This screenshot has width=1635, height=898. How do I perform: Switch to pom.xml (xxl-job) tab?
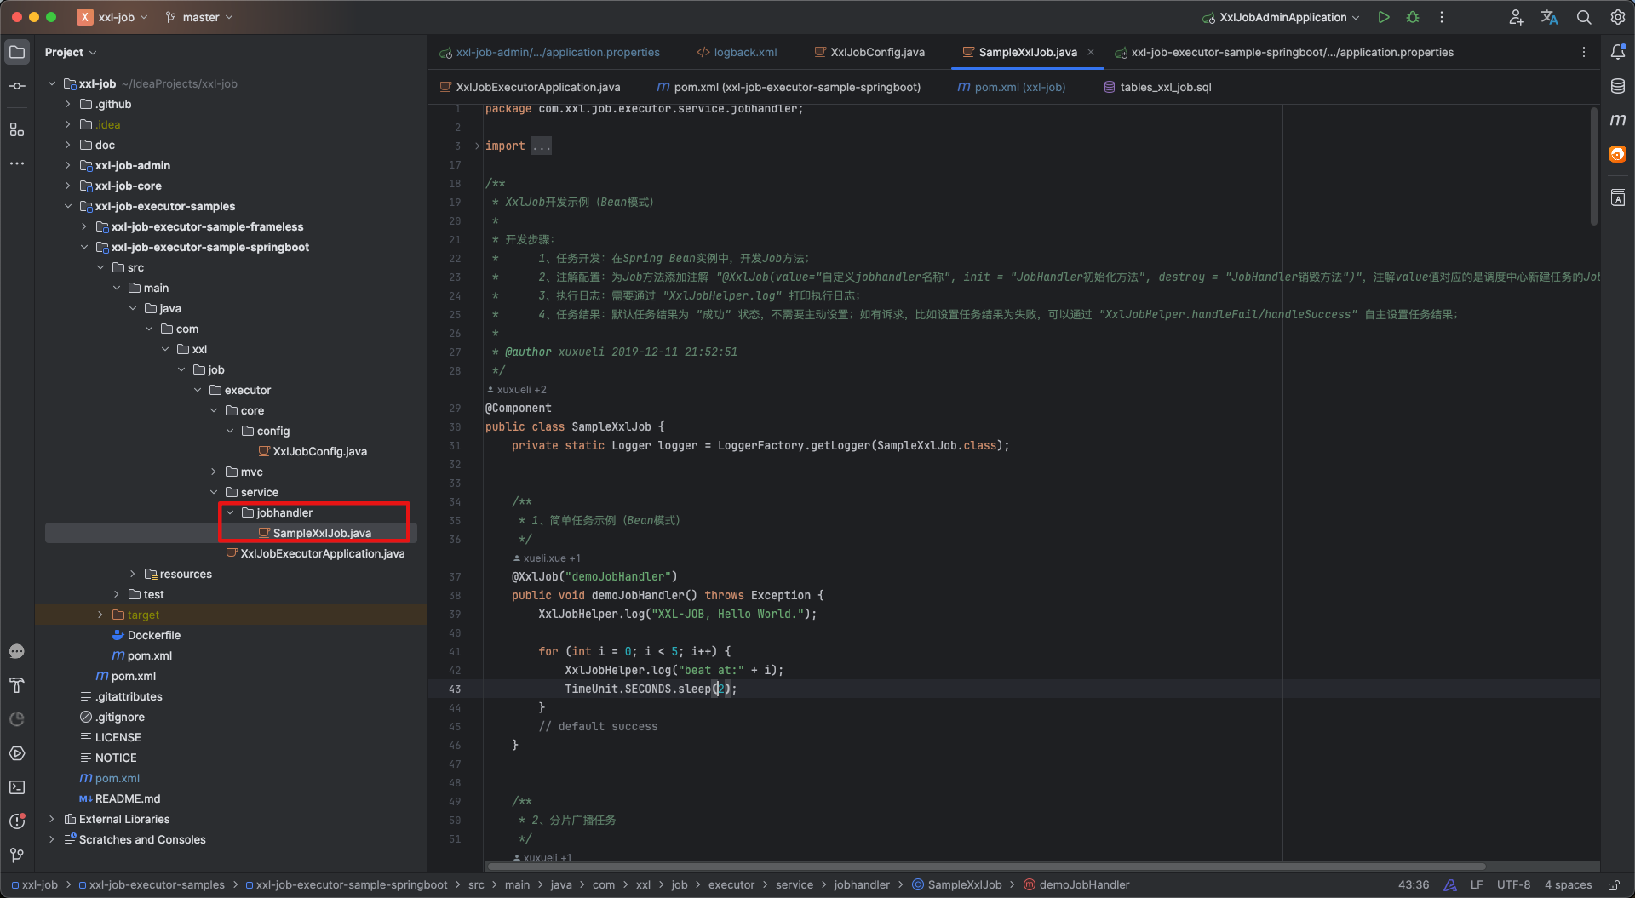[1012, 87]
